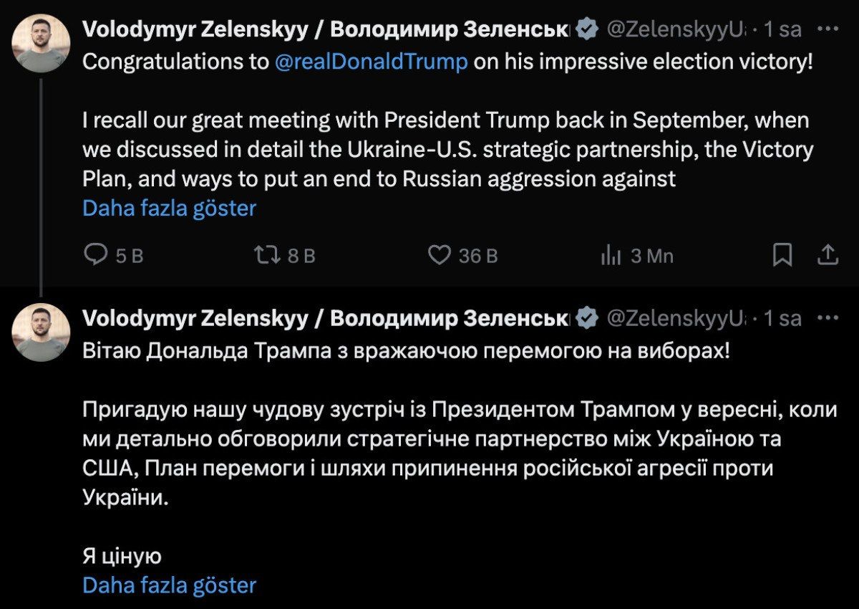
Task: Open the second tweet's more options menu
Action: point(828,318)
